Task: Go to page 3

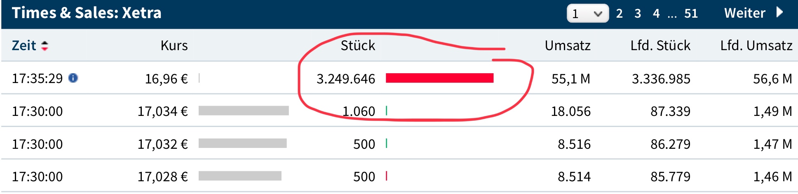Action: [638, 14]
